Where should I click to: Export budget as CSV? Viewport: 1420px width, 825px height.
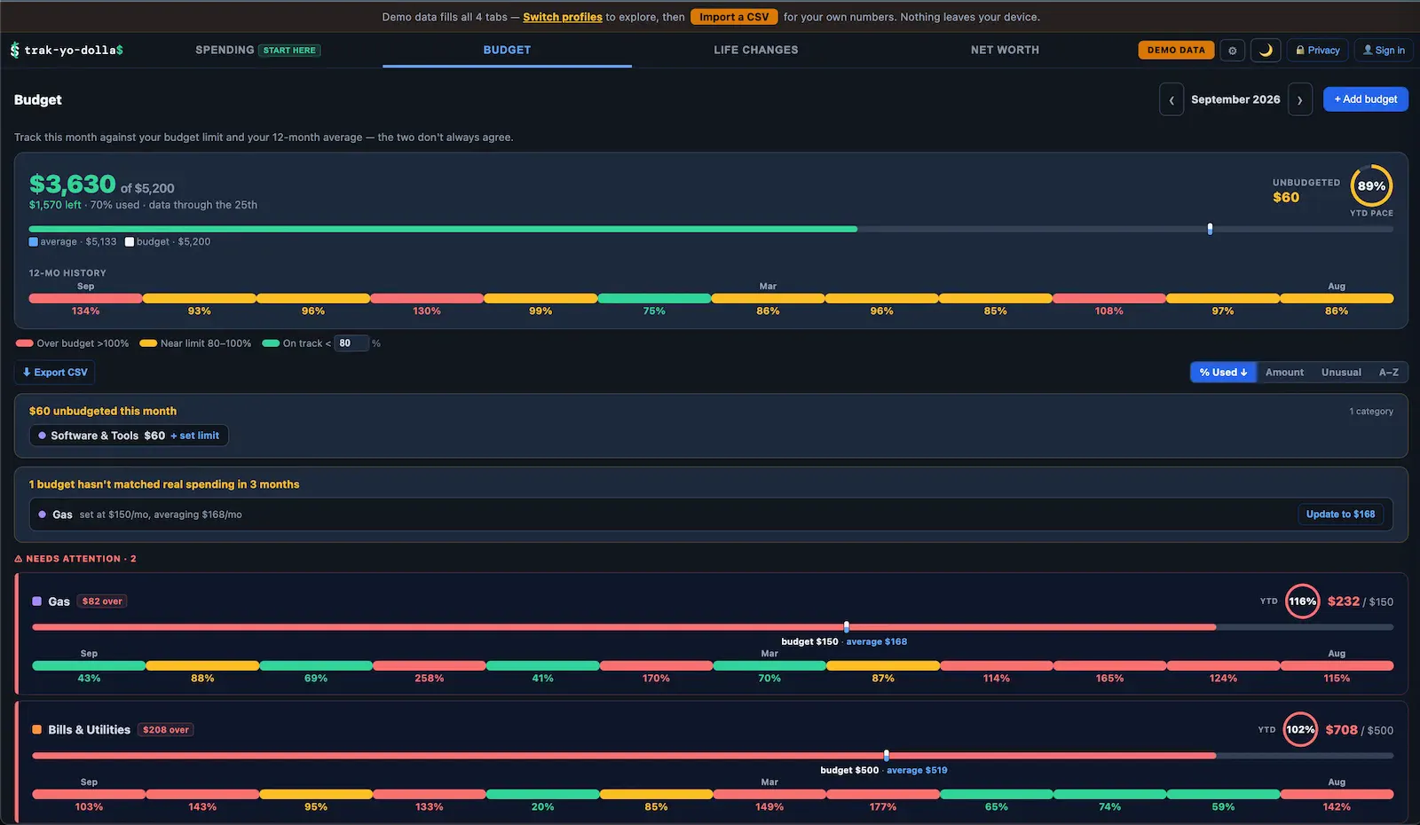[x=55, y=373]
